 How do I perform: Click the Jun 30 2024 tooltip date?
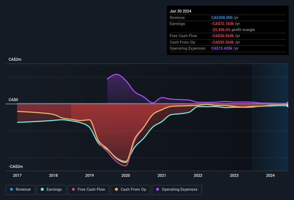[x=180, y=11]
